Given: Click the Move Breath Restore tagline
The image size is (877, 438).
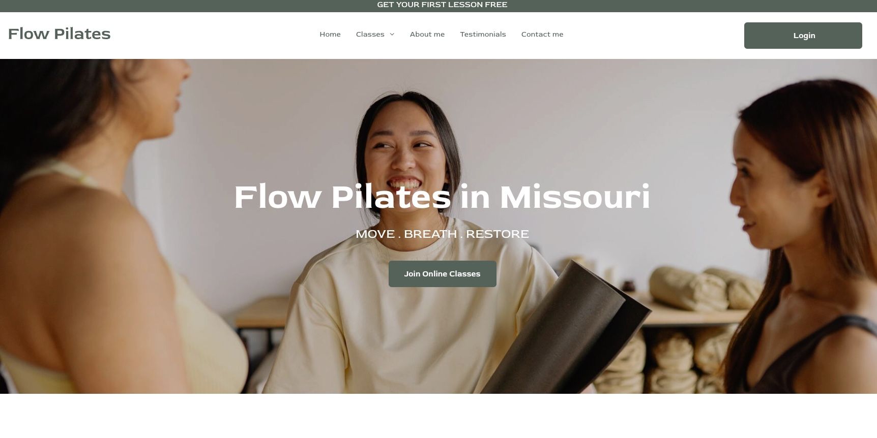Looking at the screenshot, I should [442, 234].
